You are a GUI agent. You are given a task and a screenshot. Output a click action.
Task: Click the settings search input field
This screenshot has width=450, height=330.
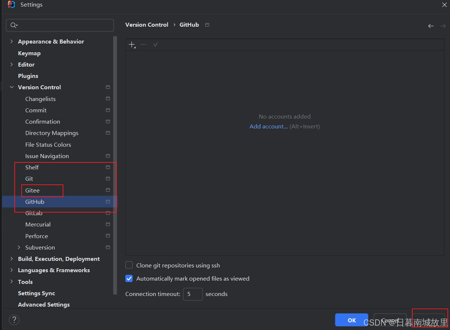click(x=60, y=25)
